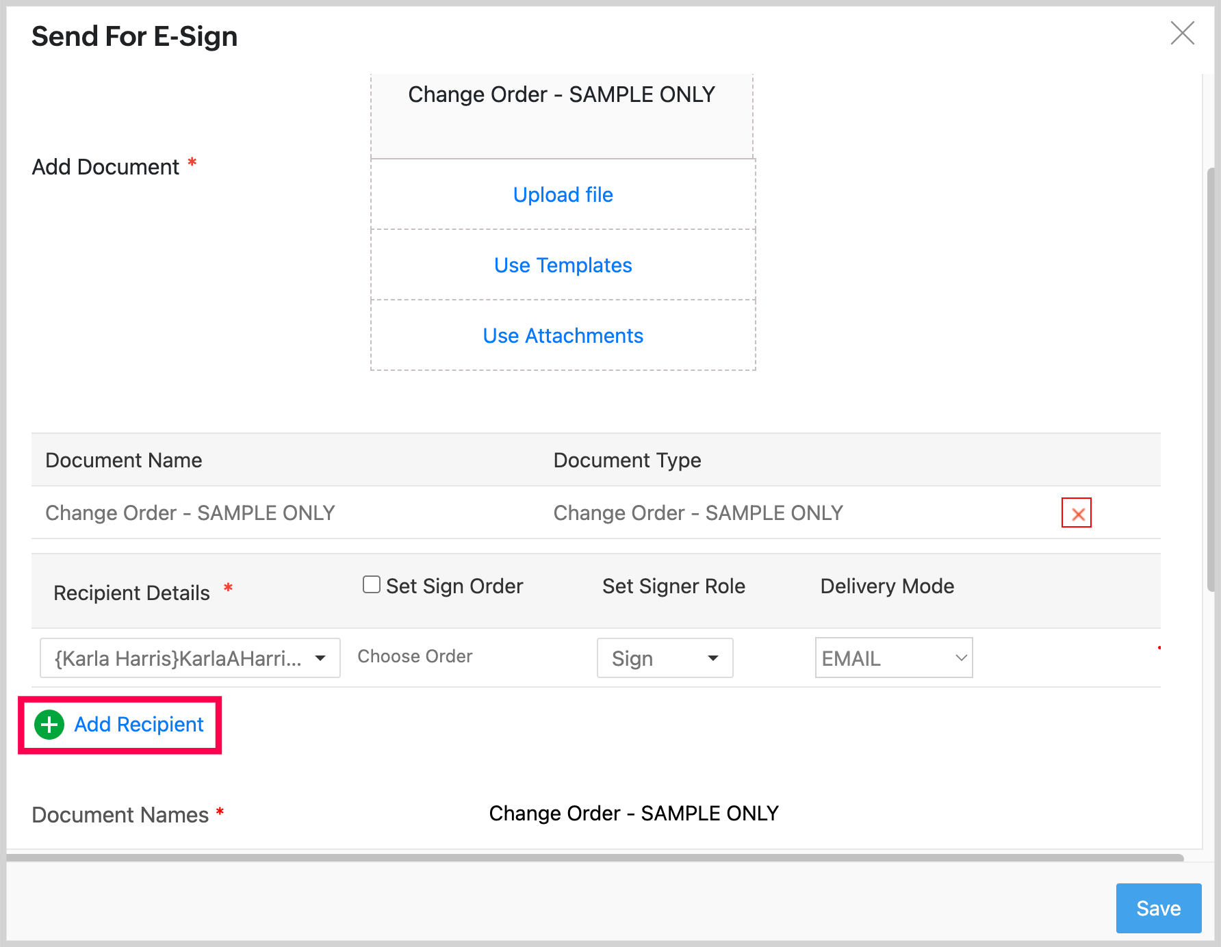The image size is (1221, 947).
Task: Select the Use Attachments option
Action: click(563, 336)
